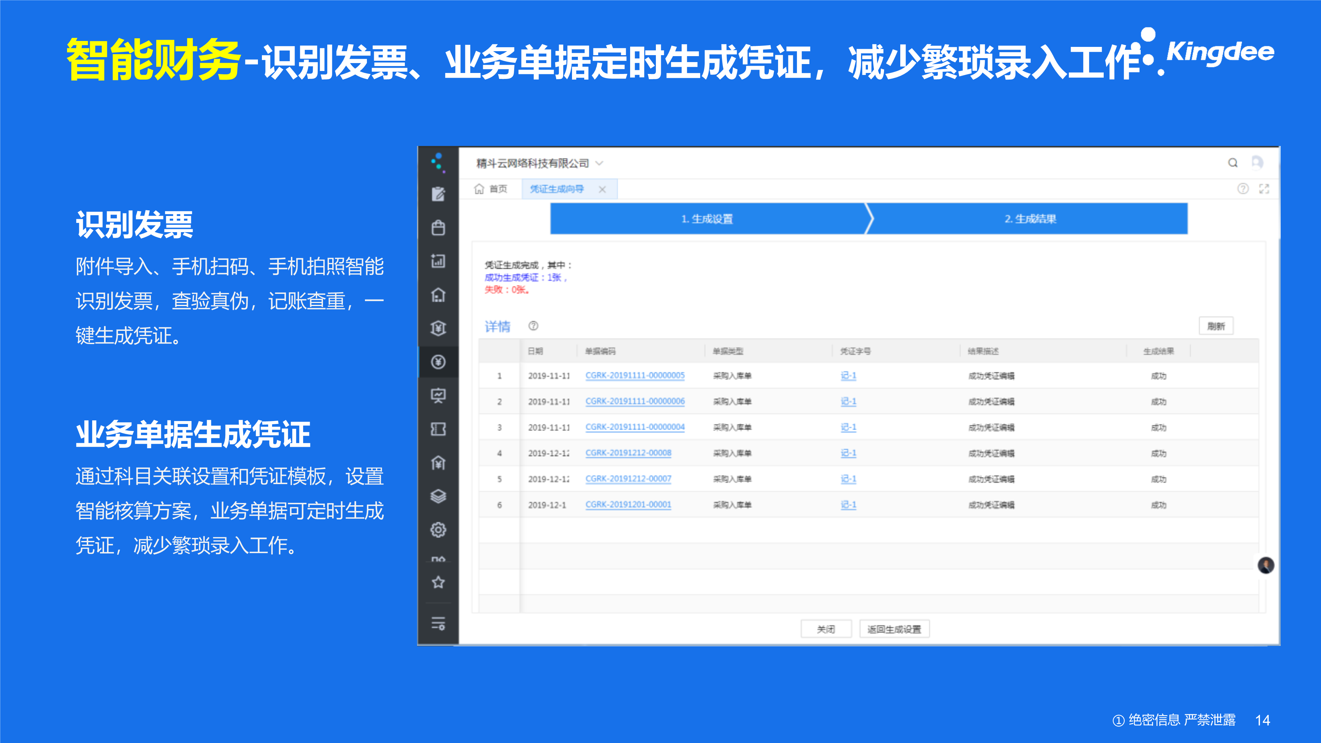The width and height of the screenshot is (1321, 743).
Task: Click the 返回生成设置 button
Action: [894, 629]
